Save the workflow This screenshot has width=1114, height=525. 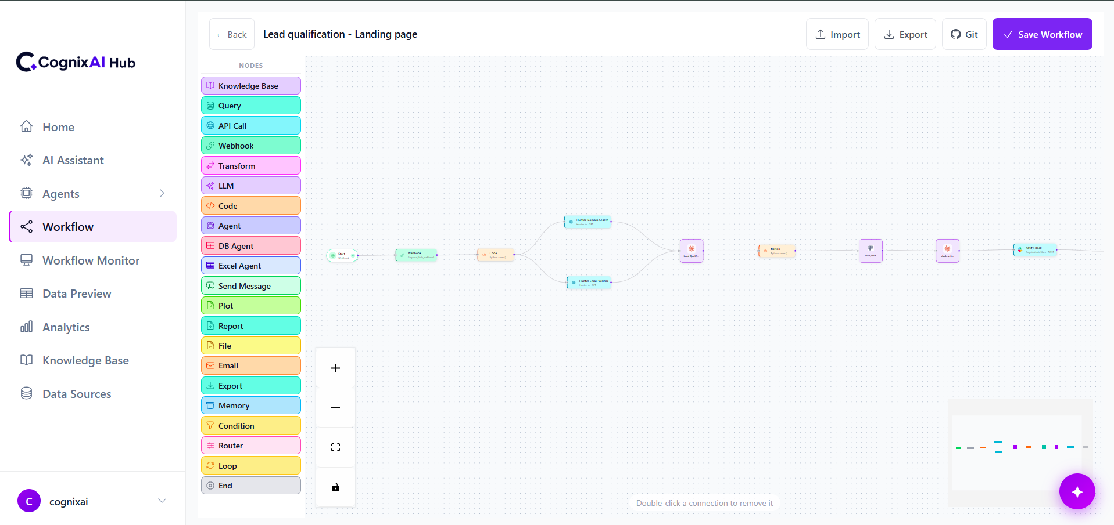click(1043, 34)
